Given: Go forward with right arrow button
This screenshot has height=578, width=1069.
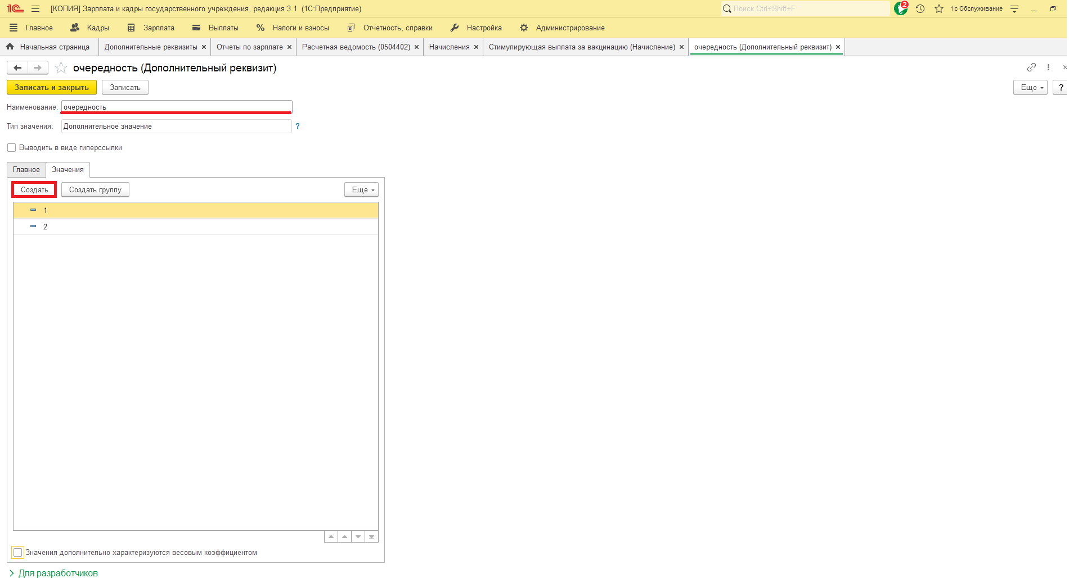Looking at the screenshot, I should click(x=38, y=67).
